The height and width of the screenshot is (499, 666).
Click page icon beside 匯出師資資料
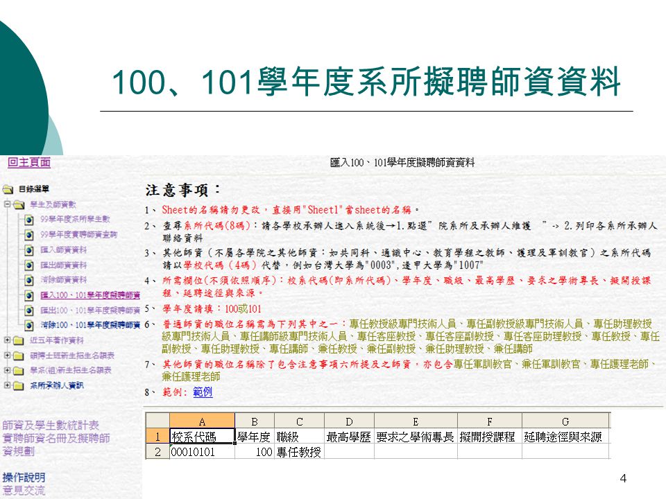pyautogui.click(x=28, y=265)
